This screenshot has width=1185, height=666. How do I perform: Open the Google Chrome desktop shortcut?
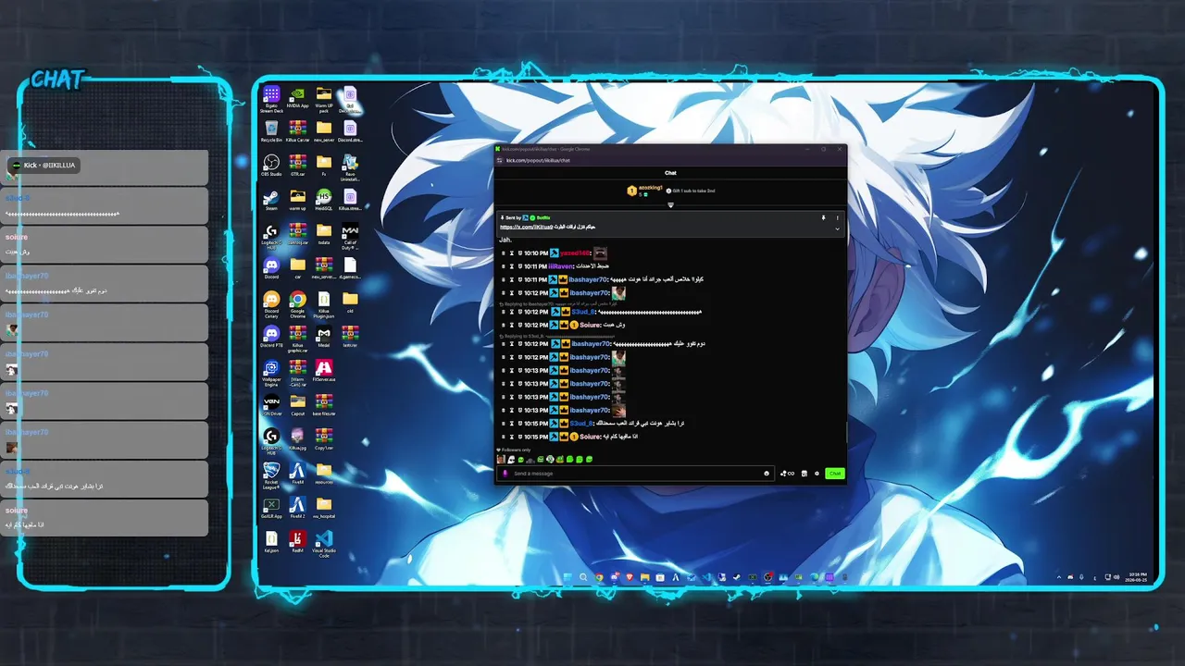click(297, 304)
